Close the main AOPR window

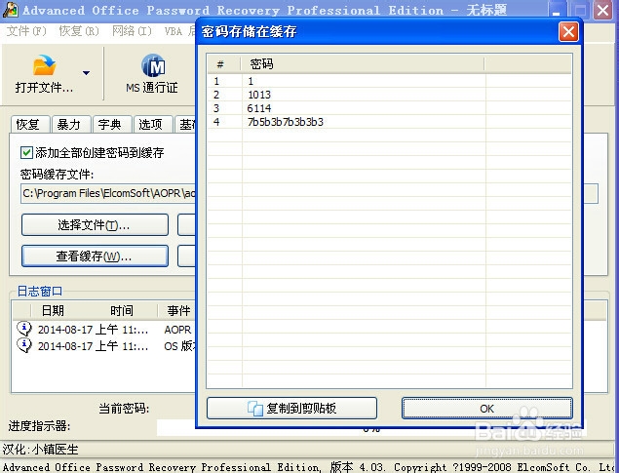click(x=603, y=11)
